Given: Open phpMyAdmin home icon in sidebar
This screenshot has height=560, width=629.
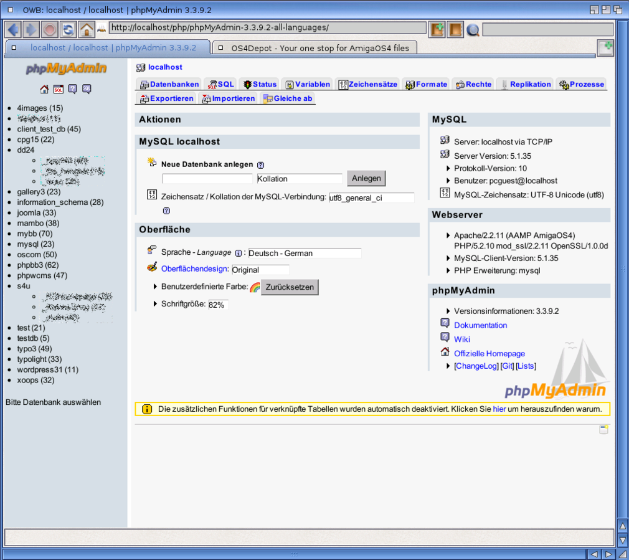Looking at the screenshot, I should [x=44, y=89].
